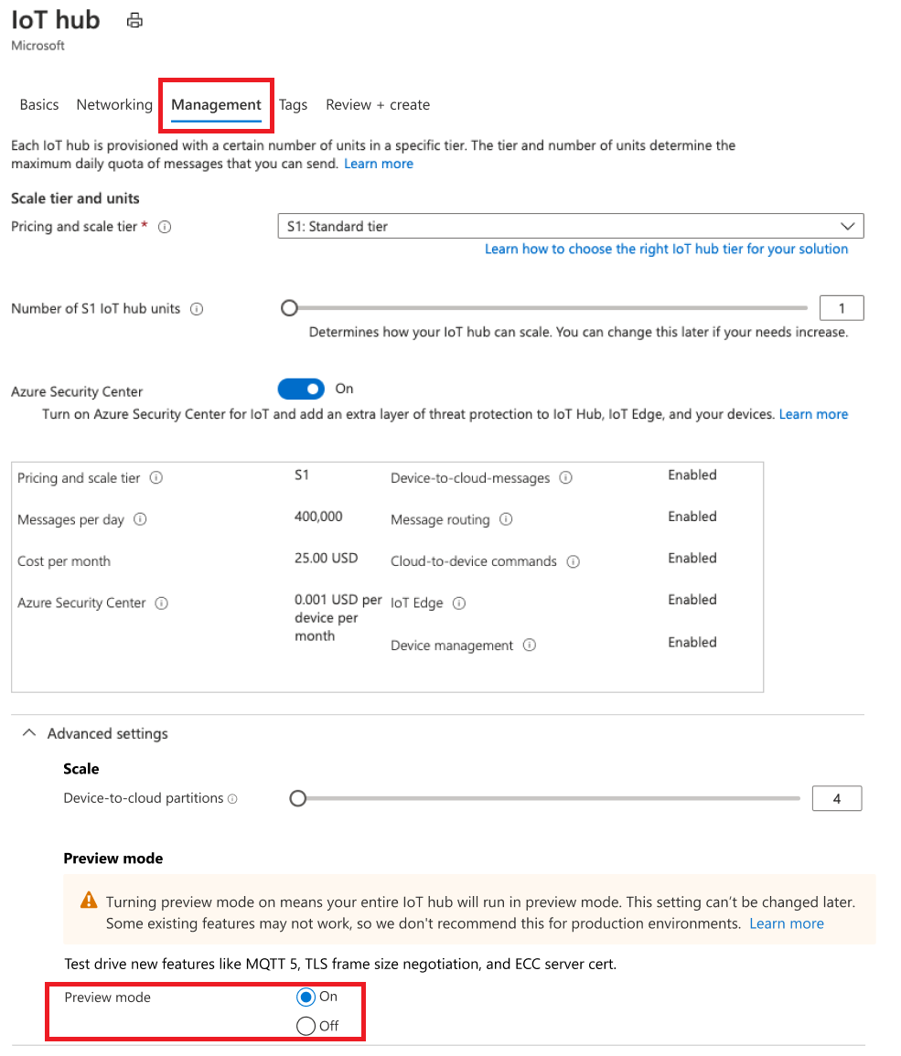Click Learn more link in preview mode warning
Viewport: 901px width, 1056px height.
(x=787, y=923)
